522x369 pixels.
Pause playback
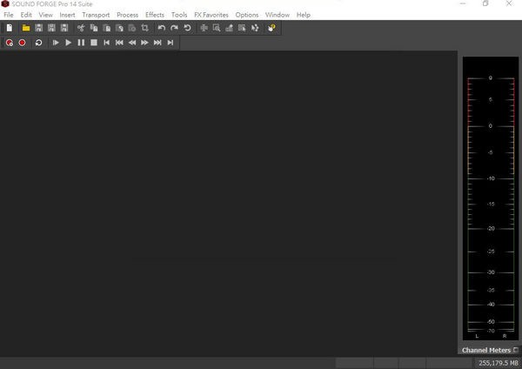[x=81, y=43]
